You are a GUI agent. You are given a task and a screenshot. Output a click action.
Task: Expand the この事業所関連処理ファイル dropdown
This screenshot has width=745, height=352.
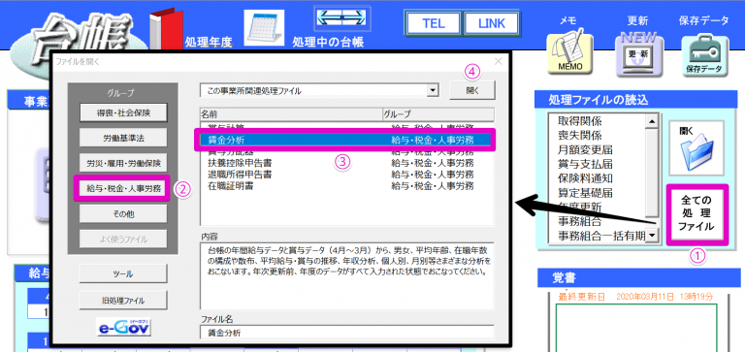coord(432,90)
